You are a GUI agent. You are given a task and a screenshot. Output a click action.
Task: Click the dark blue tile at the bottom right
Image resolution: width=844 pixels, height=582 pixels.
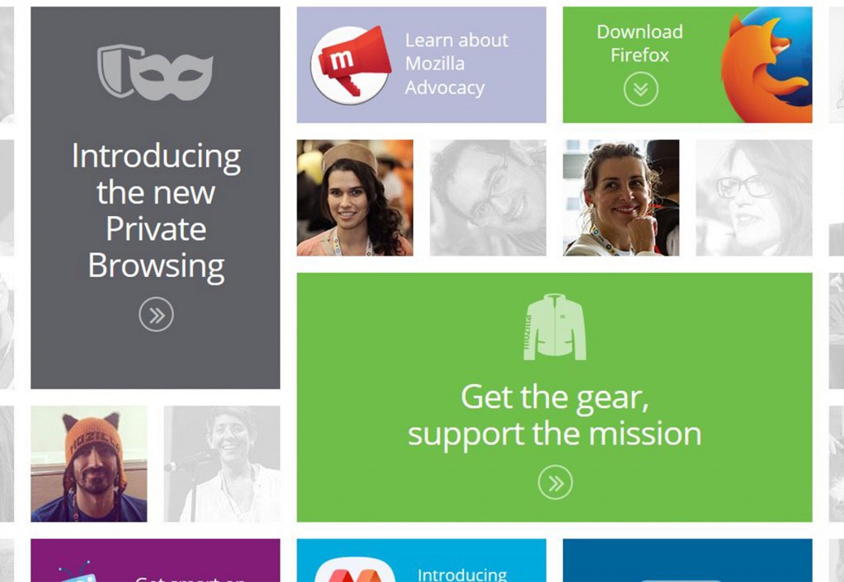click(687, 561)
